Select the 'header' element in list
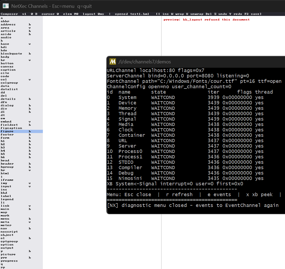This screenshot has width=285, height=269. pyautogui.click(x=22, y=164)
